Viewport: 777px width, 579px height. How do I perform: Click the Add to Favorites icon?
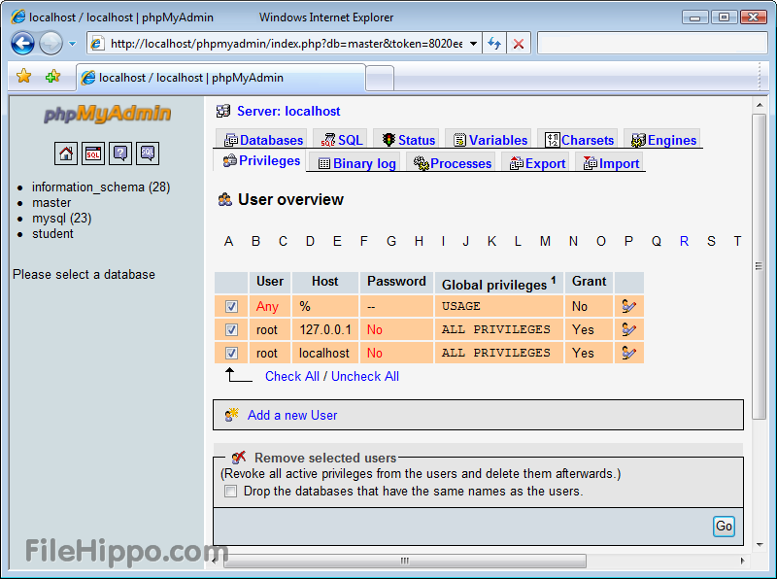coord(52,77)
